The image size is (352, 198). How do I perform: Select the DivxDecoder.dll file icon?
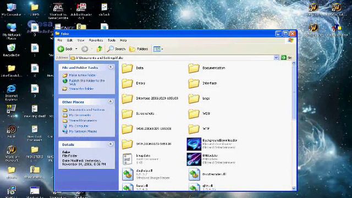pos(194,174)
